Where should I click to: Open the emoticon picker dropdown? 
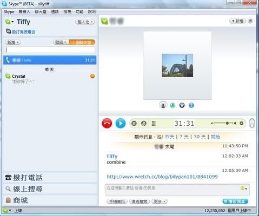click(244, 188)
